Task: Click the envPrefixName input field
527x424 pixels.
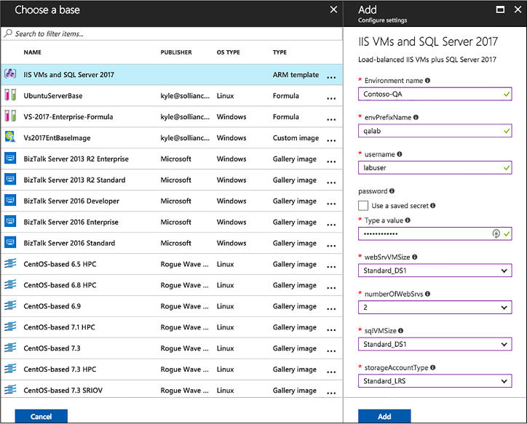Action: pyautogui.click(x=435, y=131)
